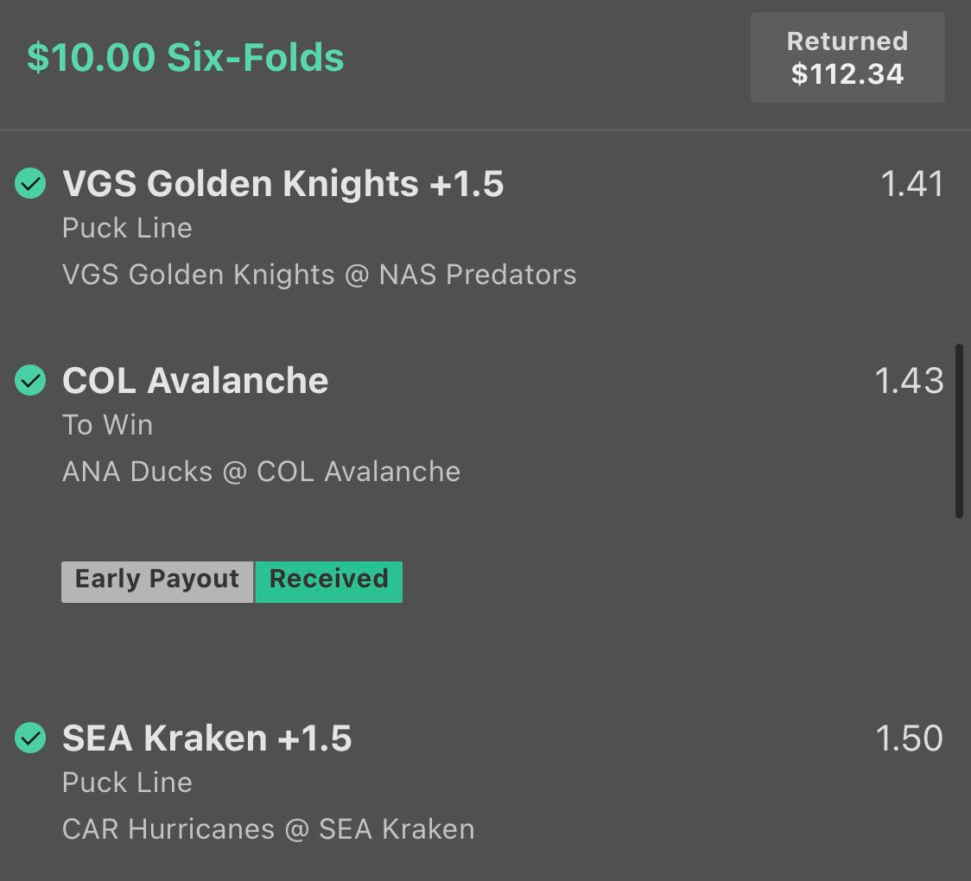Viewport: 971px width, 881px height.
Task: Open VGS Golden Knights +1.5 selection
Action: (x=283, y=184)
